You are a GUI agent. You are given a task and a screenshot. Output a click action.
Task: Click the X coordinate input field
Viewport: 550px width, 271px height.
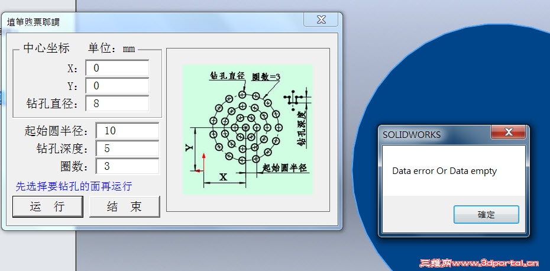(117, 67)
